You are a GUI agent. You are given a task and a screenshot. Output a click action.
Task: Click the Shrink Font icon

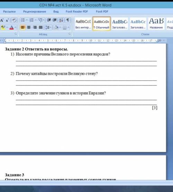click(x=7, y=20)
